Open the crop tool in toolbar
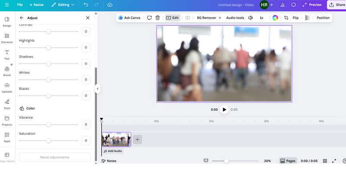The width and height of the screenshot is (346, 194). 286,18
